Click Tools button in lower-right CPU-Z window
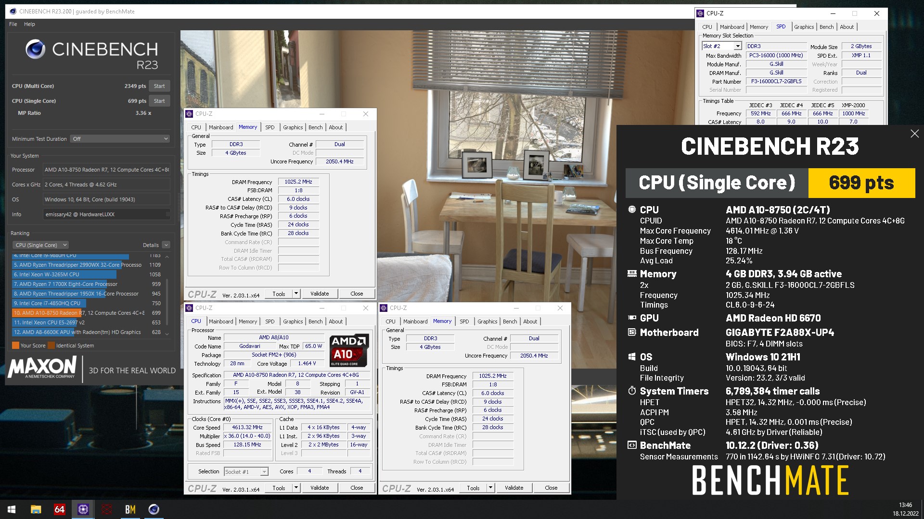The height and width of the screenshot is (519, 924). point(473,488)
